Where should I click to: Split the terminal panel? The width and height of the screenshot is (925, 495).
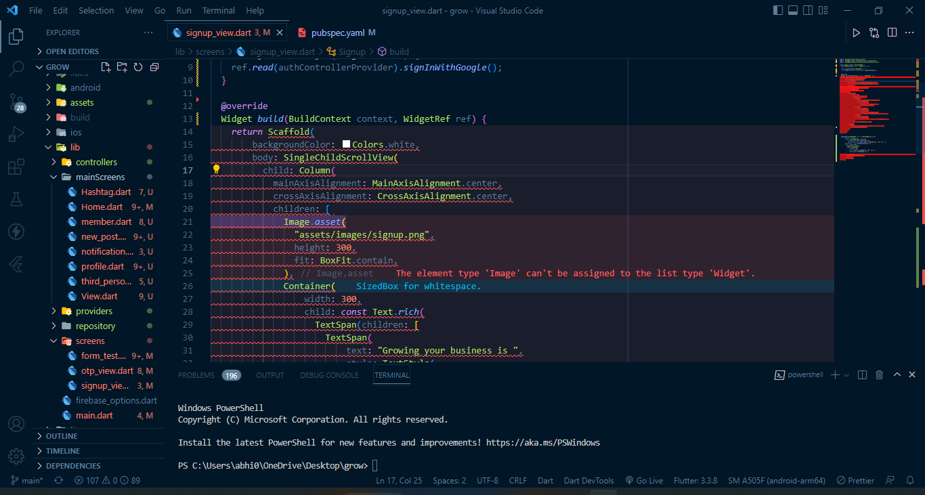click(x=862, y=374)
